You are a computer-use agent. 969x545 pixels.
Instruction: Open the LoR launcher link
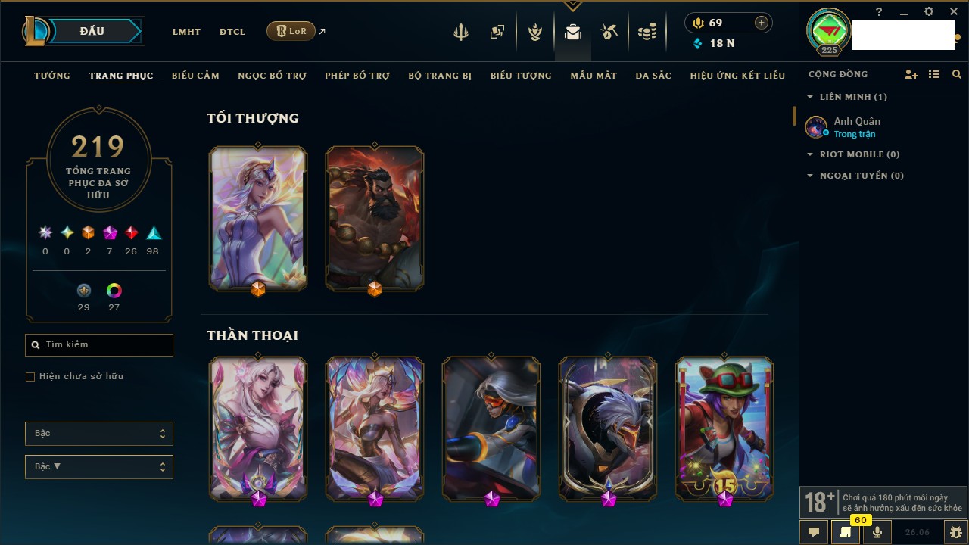(x=291, y=32)
